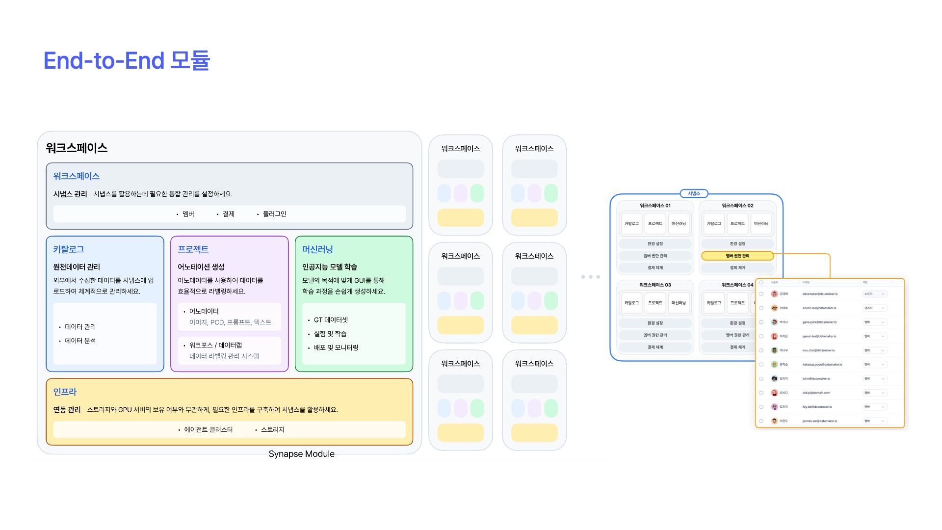Click avatar for nou.choi@datamaker.io row
942x530 pixels.
click(774, 350)
